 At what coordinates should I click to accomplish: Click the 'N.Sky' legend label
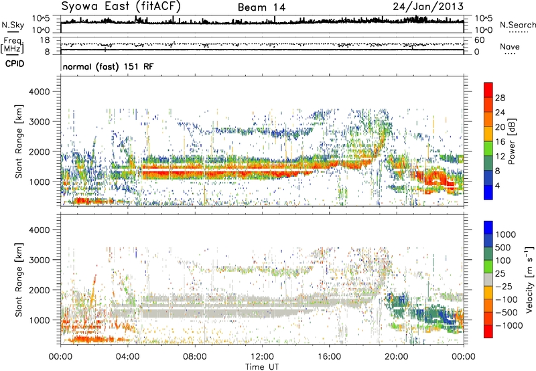point(13,25)
